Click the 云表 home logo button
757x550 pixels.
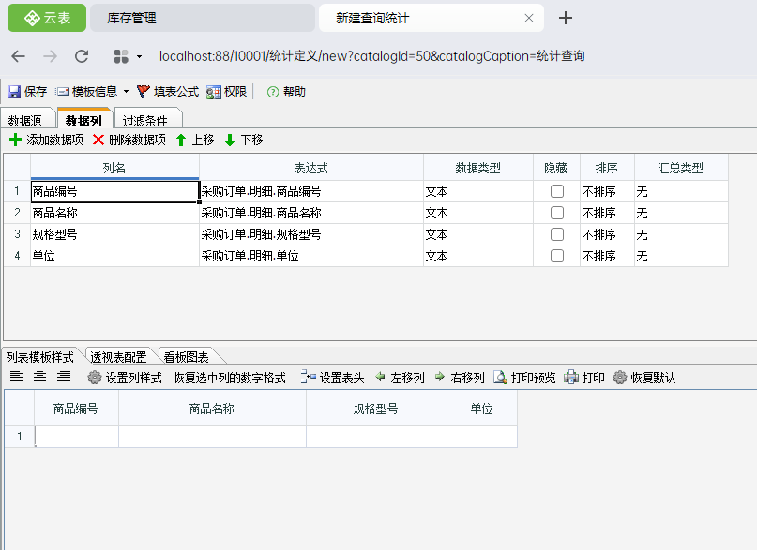[x=47, y=18]
